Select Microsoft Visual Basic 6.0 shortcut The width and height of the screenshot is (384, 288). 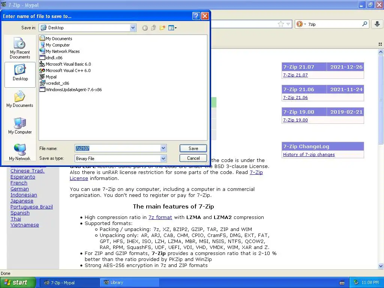click(65, 64)
